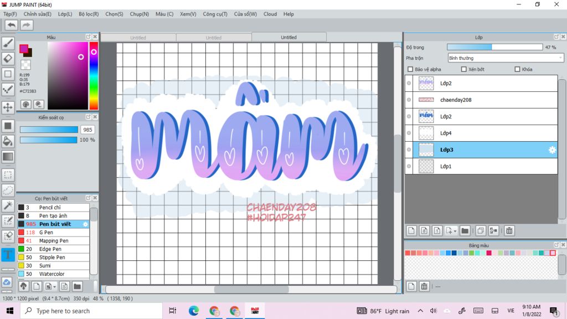Click the transparent color swatch

click(x=25, y=65)
